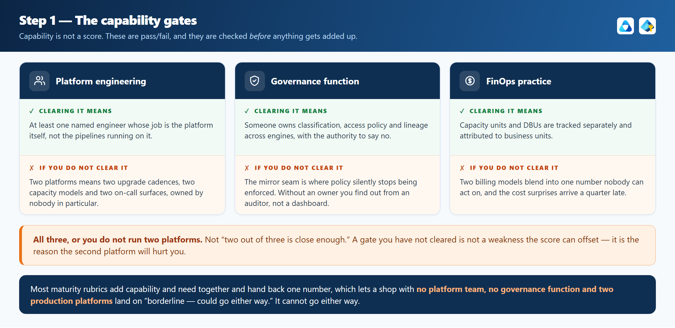Image resolution: width=675 pixels, height=328 pixels.
Task: Click X mark under FinOps practice card
Action: pyautogui.click(x=462, y=168)
